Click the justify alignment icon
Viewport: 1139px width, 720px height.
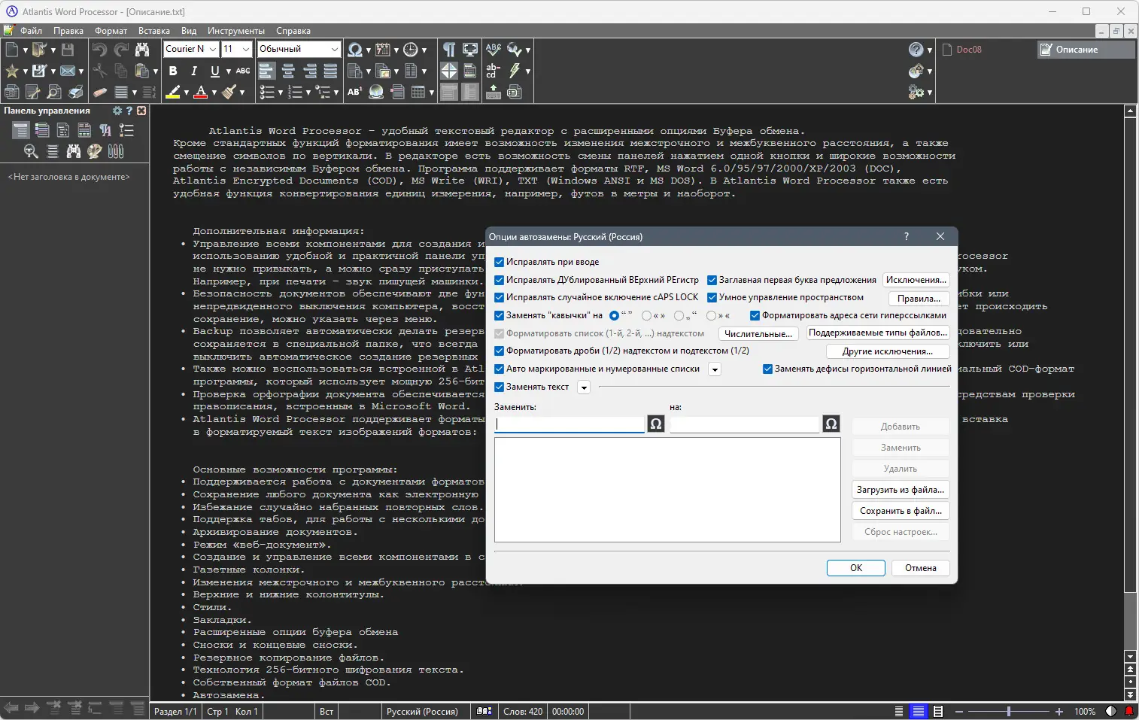point(330,71)
